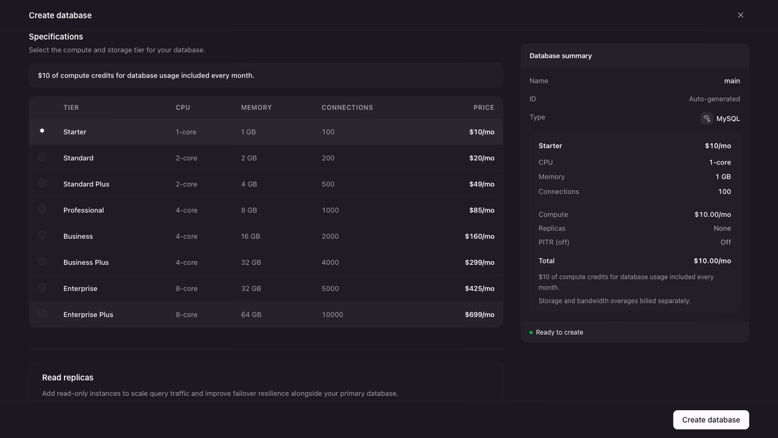Choose the Business Plus radio button
This screenshot has width=778, height=438.
click(42, 261)
